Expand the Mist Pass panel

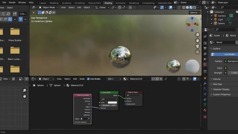tap(217, 84)
